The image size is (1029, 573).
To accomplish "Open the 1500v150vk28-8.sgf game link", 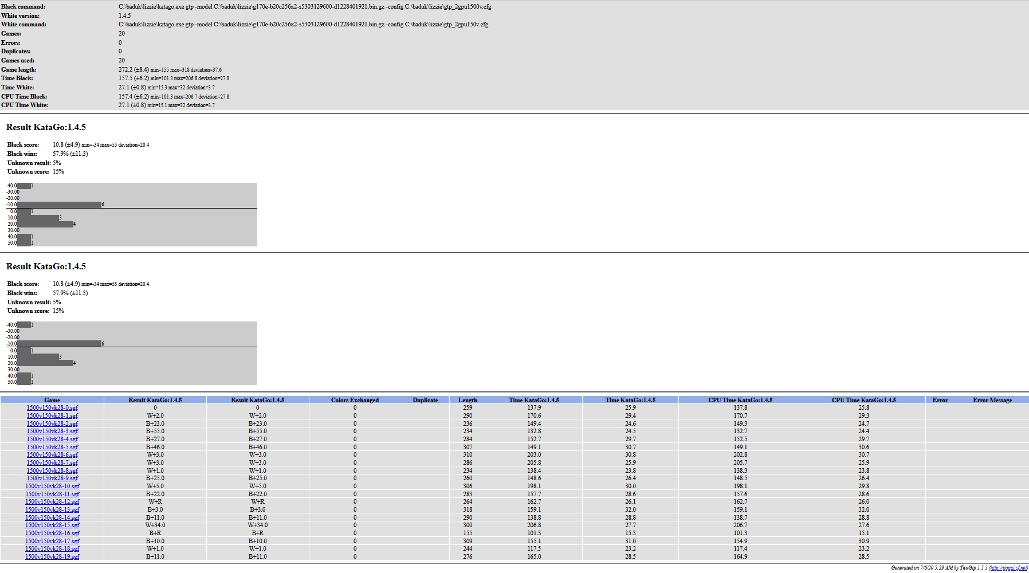I will coord(52,470).
